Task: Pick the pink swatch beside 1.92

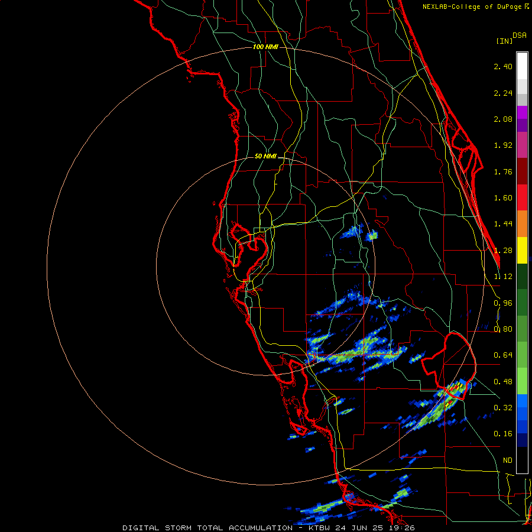Action: (x=522, y=145)
